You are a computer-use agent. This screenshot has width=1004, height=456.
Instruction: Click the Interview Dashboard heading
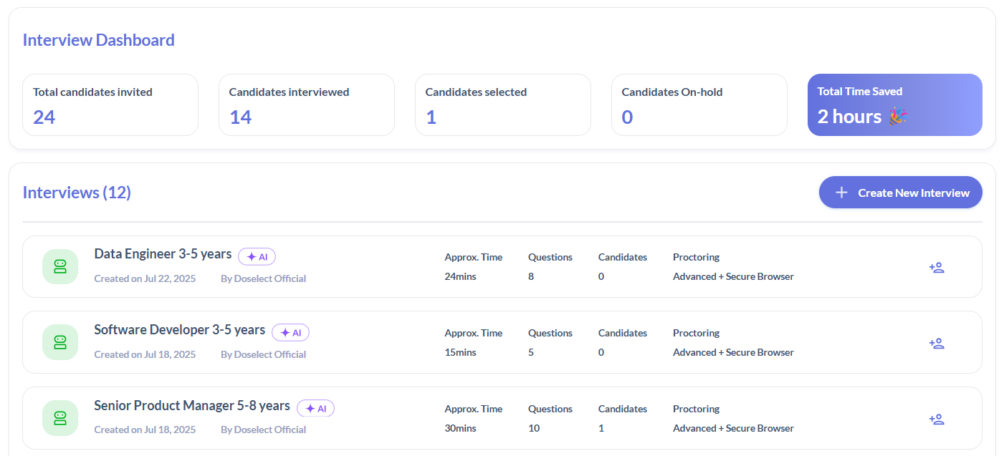click(99, 40)
